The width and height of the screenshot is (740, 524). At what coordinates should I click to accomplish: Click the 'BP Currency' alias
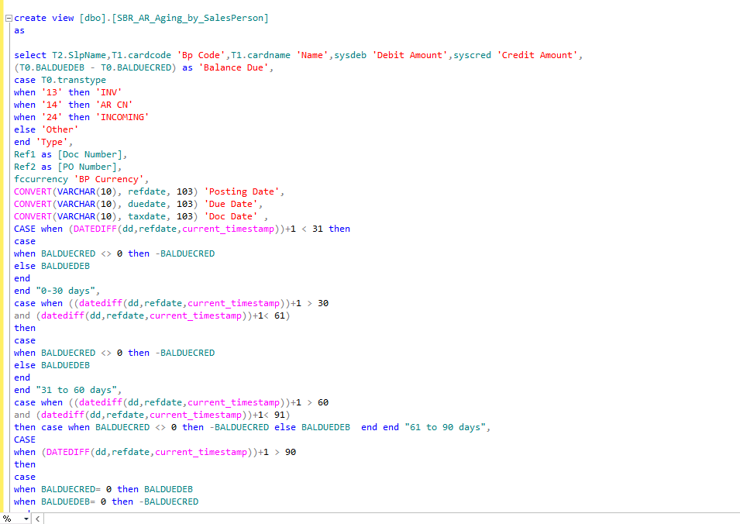click(108, 179)
